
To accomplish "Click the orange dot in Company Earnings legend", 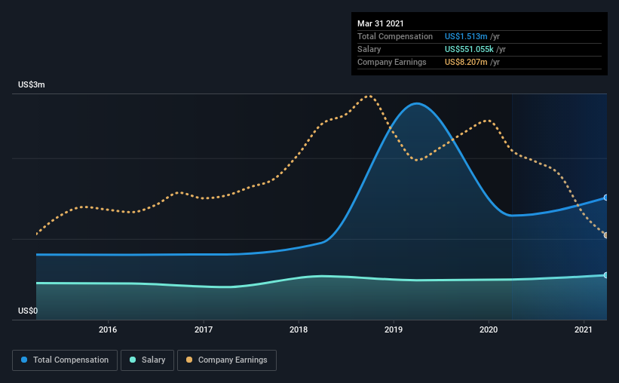I will point(189,360).
